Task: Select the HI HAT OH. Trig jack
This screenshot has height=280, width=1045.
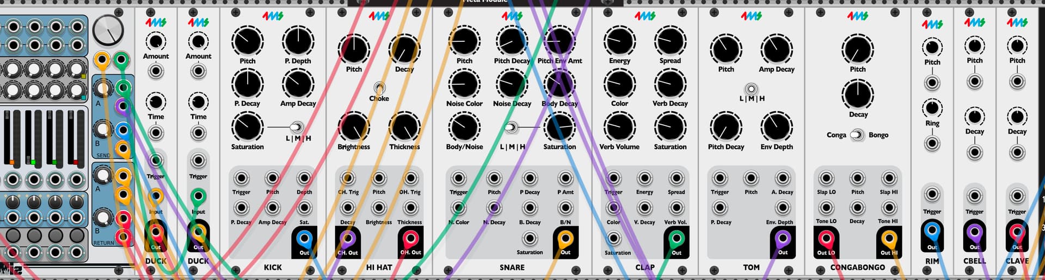Action: (411, 178)
